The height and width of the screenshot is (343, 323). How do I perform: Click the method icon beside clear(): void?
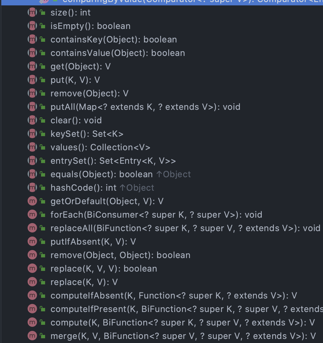tap(32, 121)
